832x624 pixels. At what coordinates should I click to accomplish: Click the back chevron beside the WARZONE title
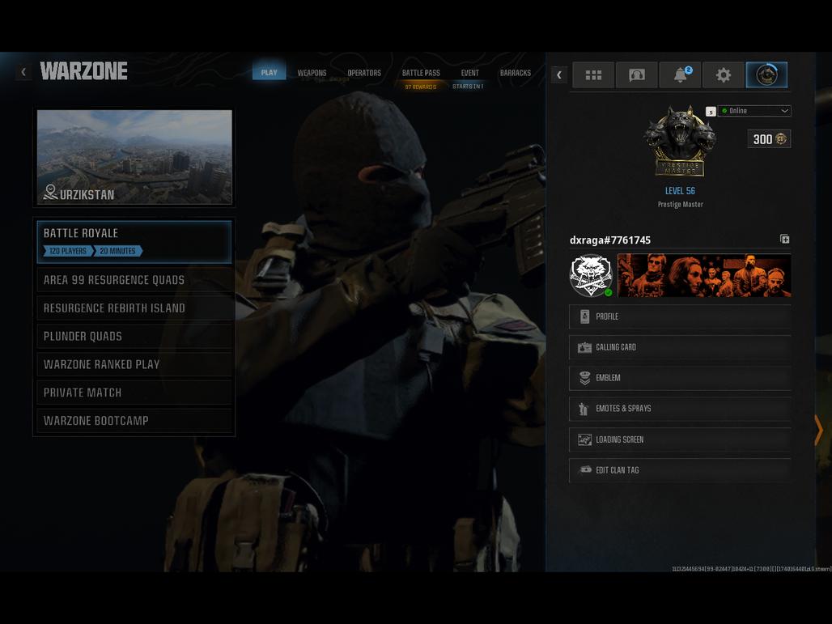[x=23, y=72]
